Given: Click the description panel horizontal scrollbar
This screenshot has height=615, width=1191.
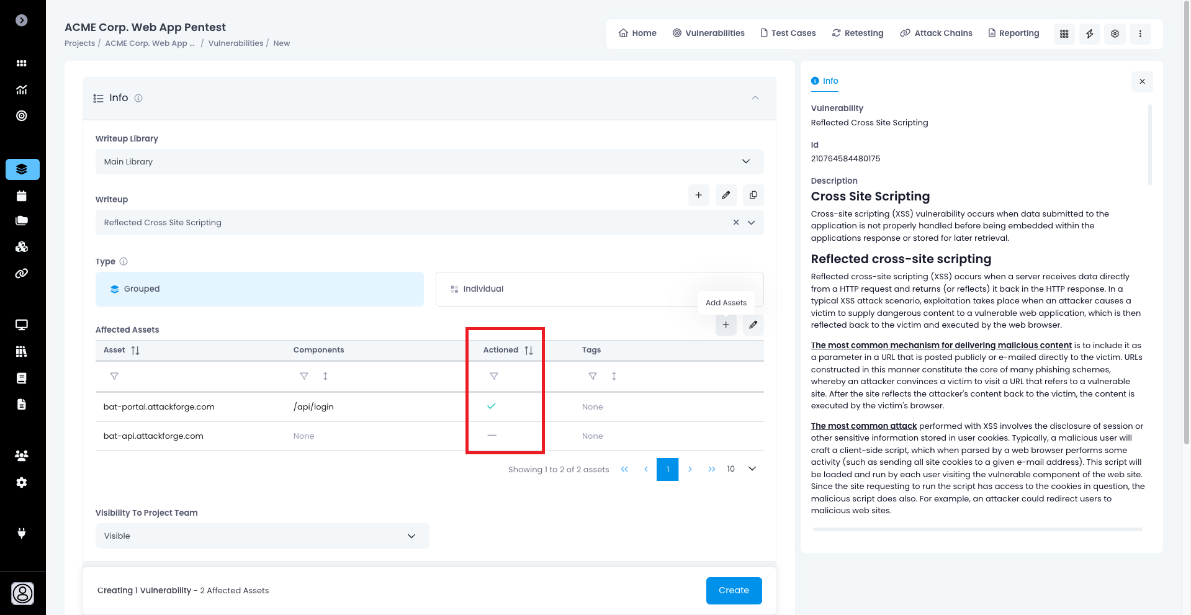Looking at the screenshot, I should click(x=977, y=529).
